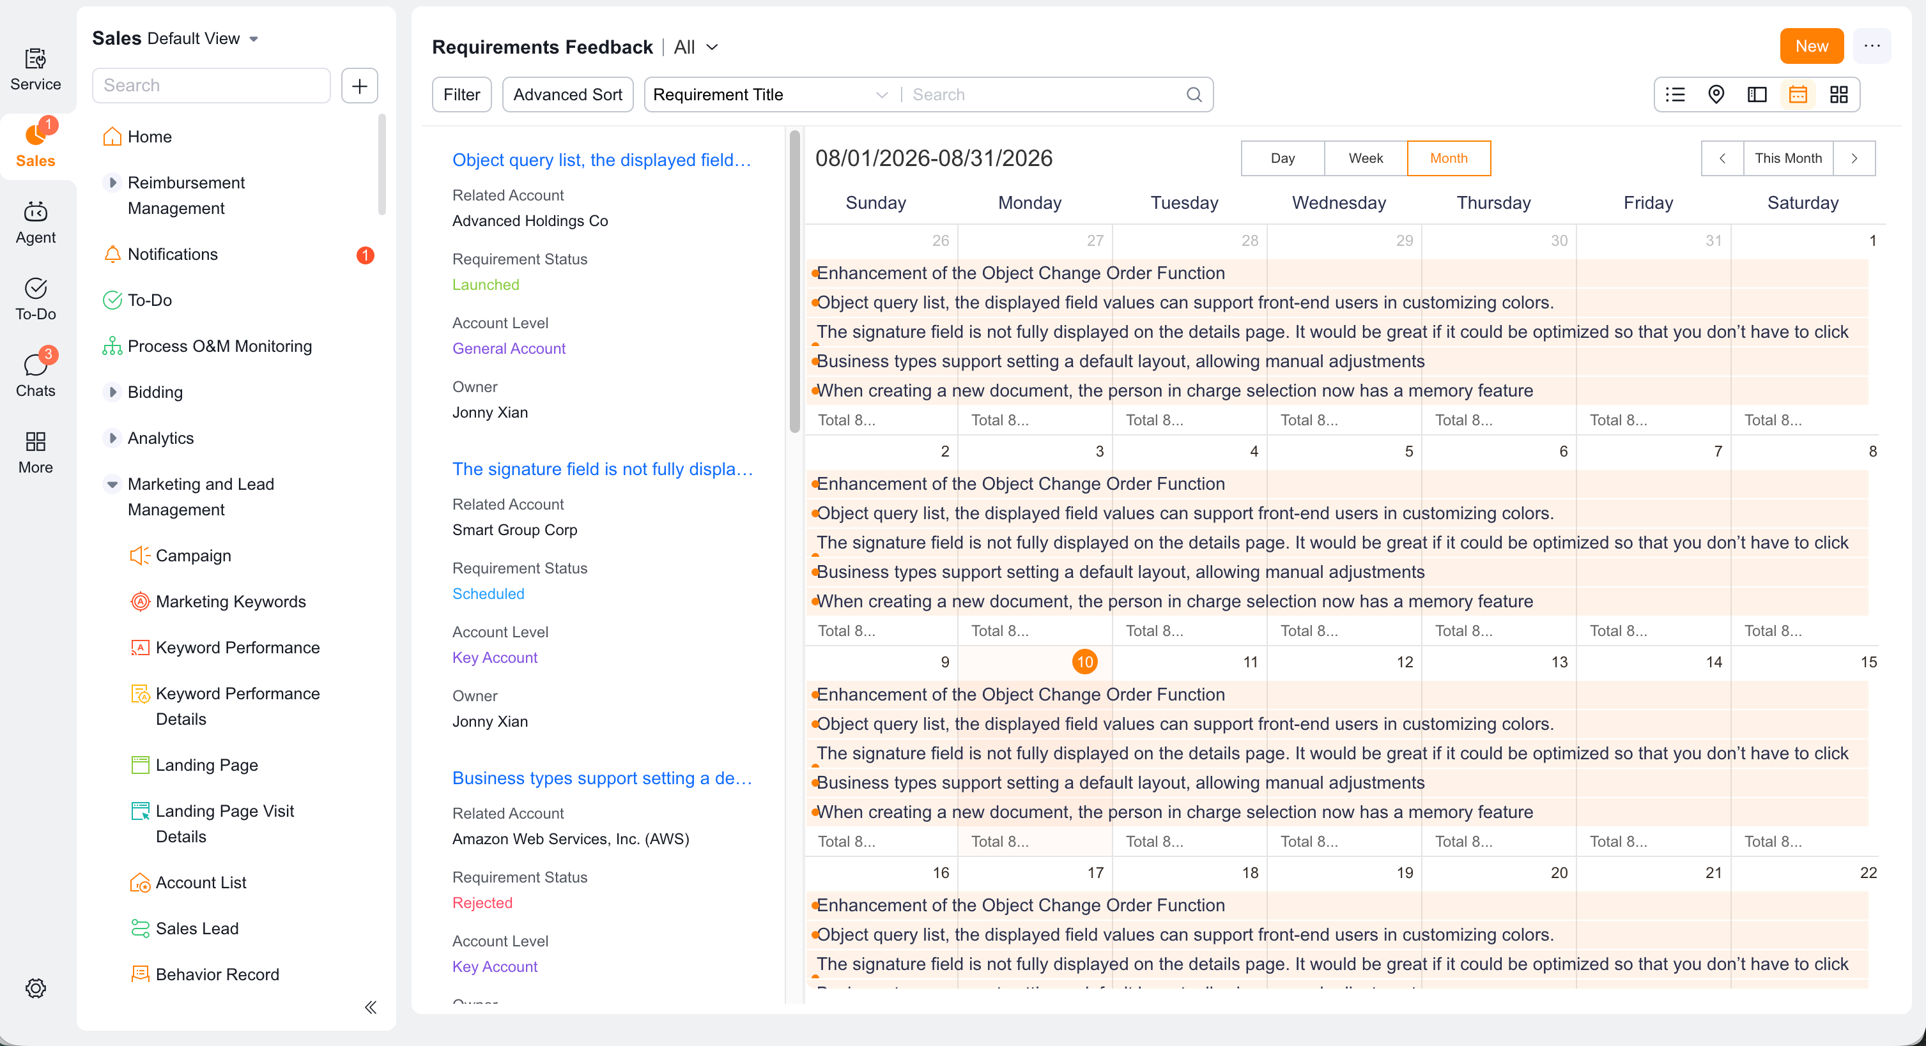
Task: Switch to card grid view icon
Action: coord(1838,94)
